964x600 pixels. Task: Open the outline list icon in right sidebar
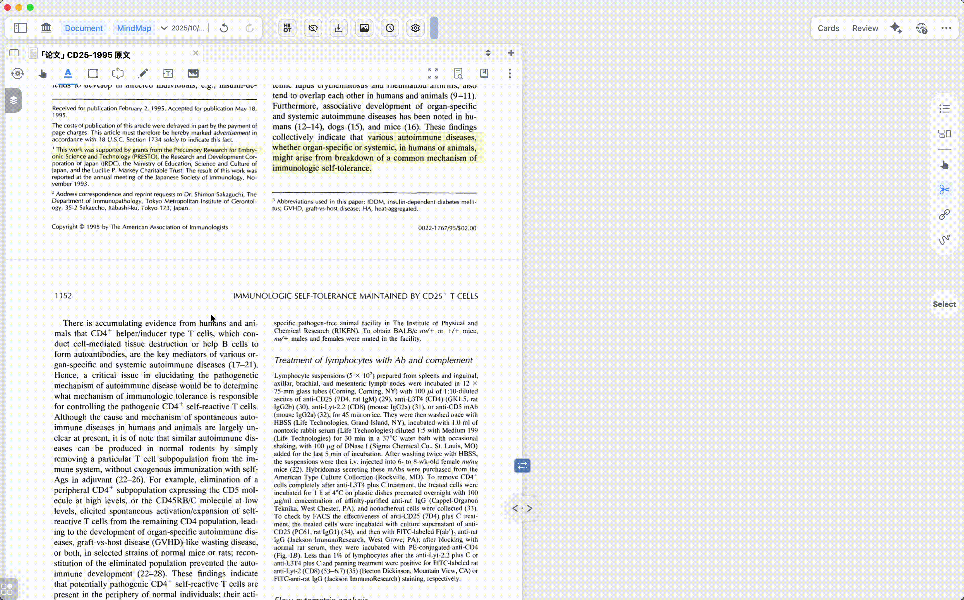(944, 108)
